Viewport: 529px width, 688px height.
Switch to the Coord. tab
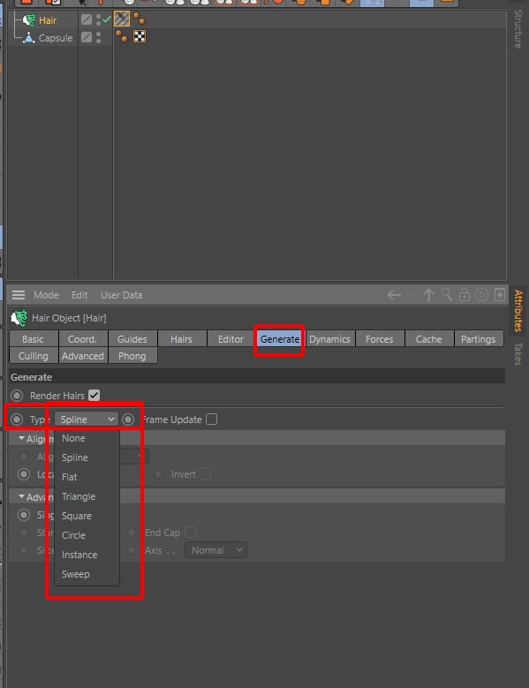click(x=82, y=339)
